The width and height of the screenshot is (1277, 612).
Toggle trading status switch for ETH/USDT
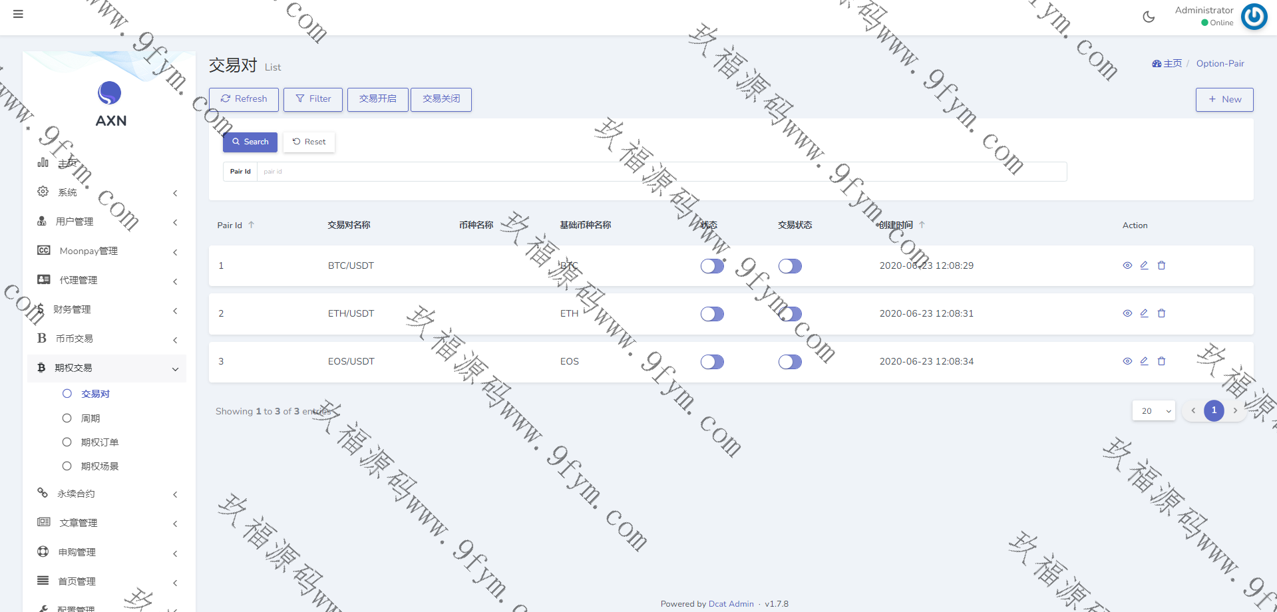(790, 314)
